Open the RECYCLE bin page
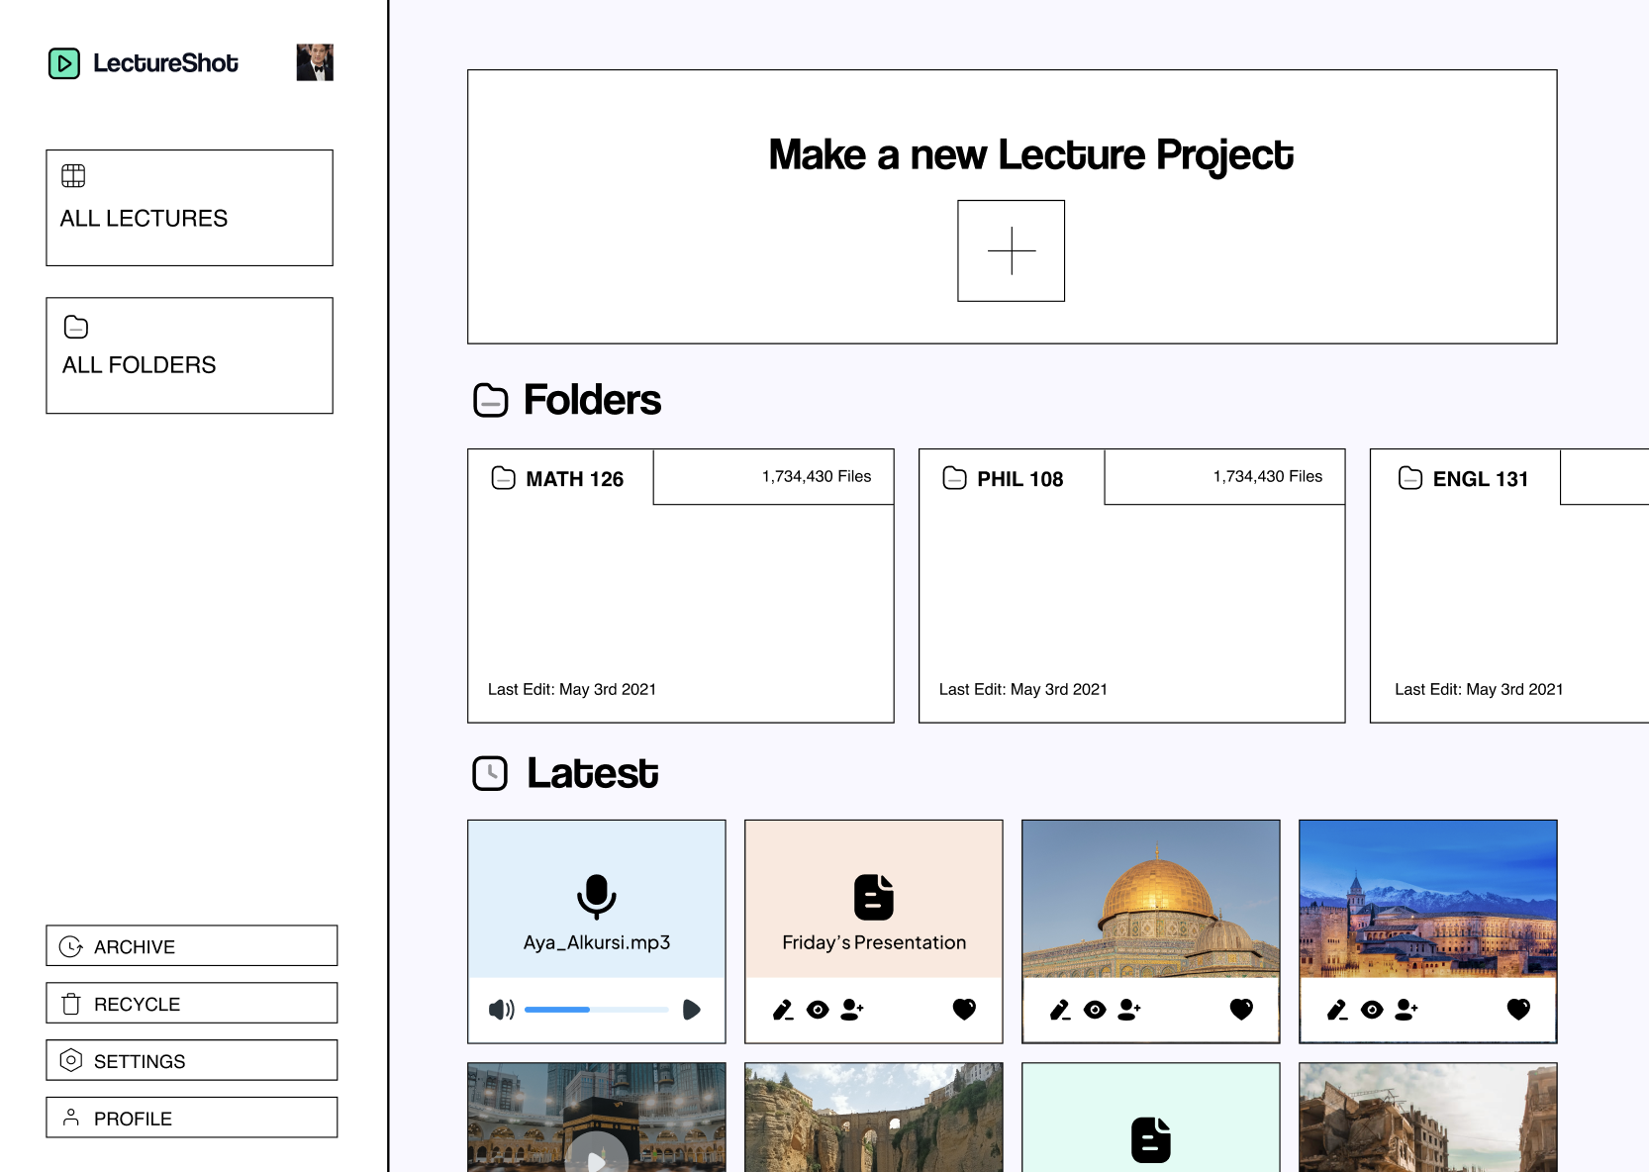Screen dimensions: 1649x1172 coord(192,1004)
